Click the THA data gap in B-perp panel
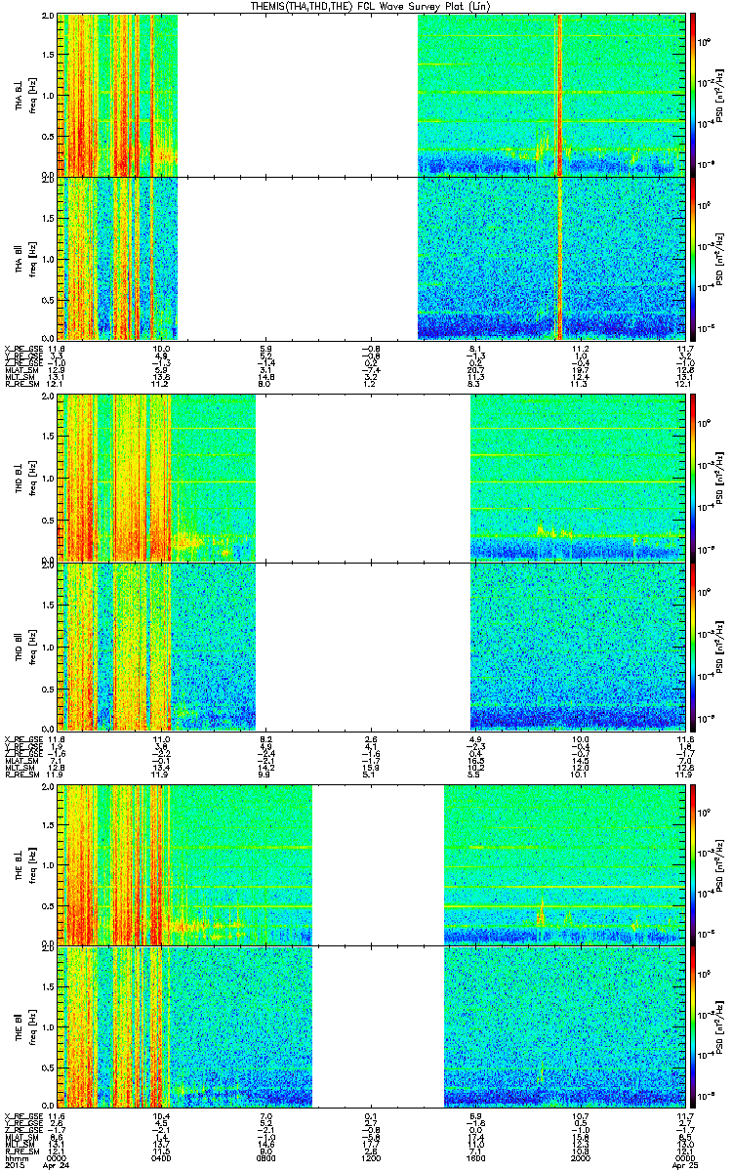Screen dimensions: 732x1172 (x=298, y=95)
